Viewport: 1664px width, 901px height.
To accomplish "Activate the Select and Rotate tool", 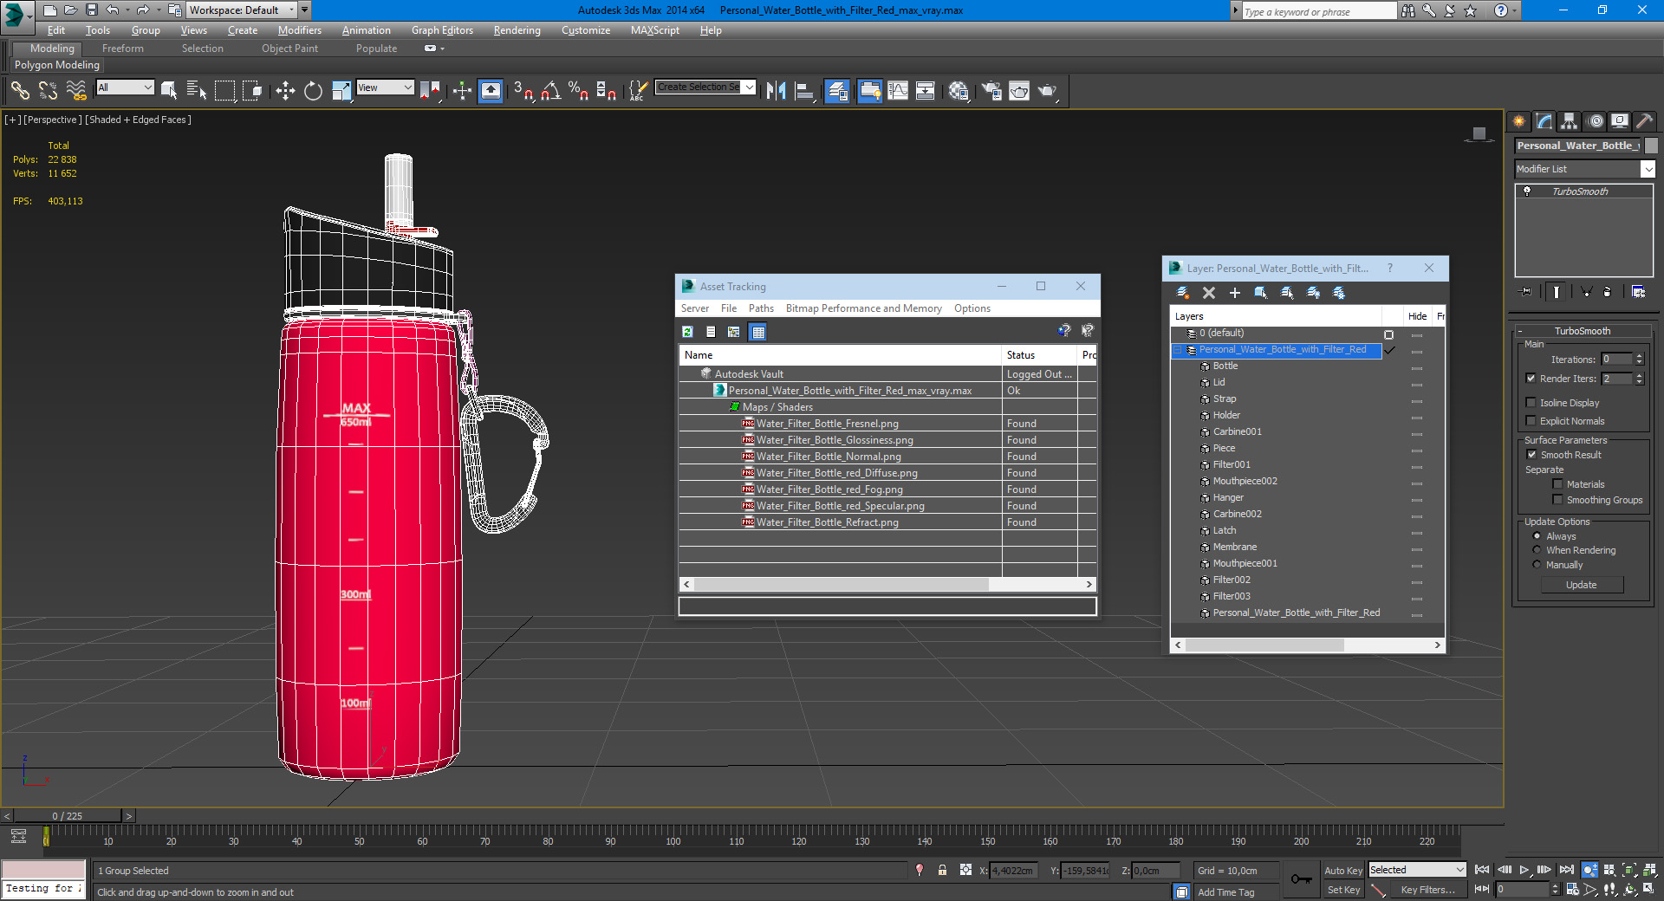I will (x=313, y=90).
